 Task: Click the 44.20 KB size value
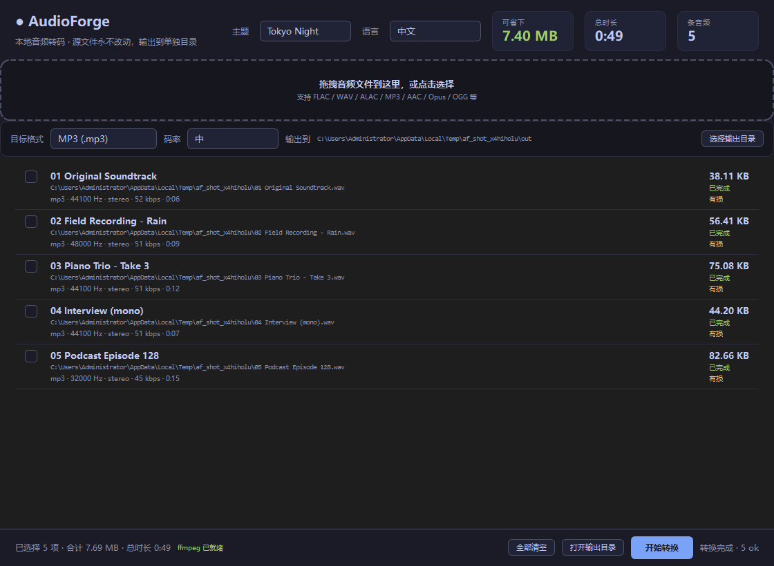click(x=728, y=311)
